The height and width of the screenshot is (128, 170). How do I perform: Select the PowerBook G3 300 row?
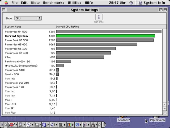pos(82,53)
